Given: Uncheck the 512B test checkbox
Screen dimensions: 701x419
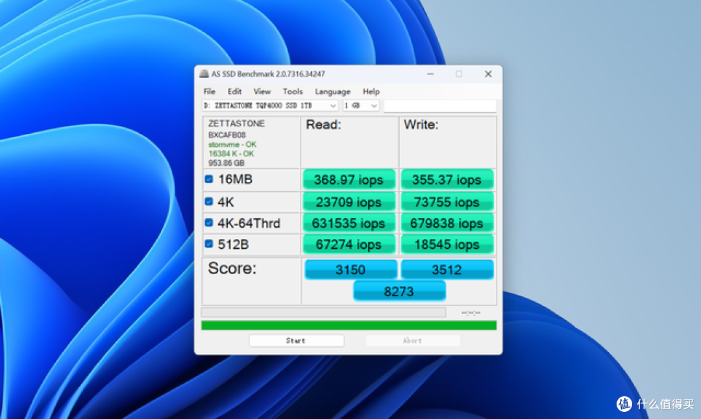Looking at the screenshot, I should point(209,244).
